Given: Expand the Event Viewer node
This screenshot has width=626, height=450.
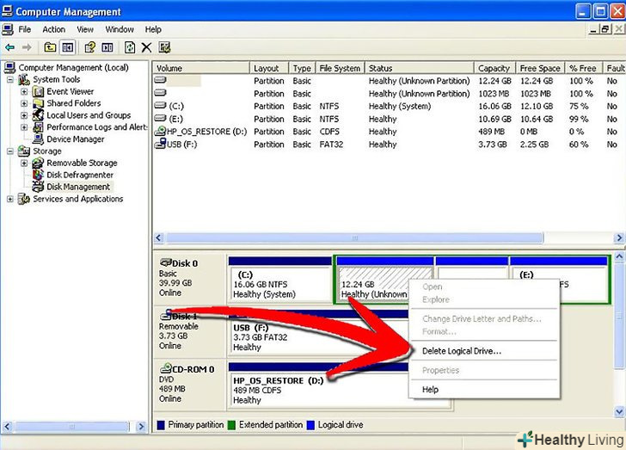Looking at the screenshot, I should 24,91.
